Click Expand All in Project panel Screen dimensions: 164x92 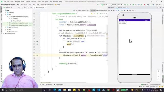22,8
